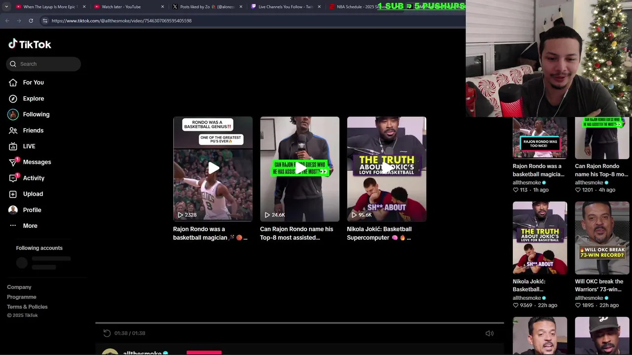Go to Profile page
This screenshot has width=632, height=355.
32,210
